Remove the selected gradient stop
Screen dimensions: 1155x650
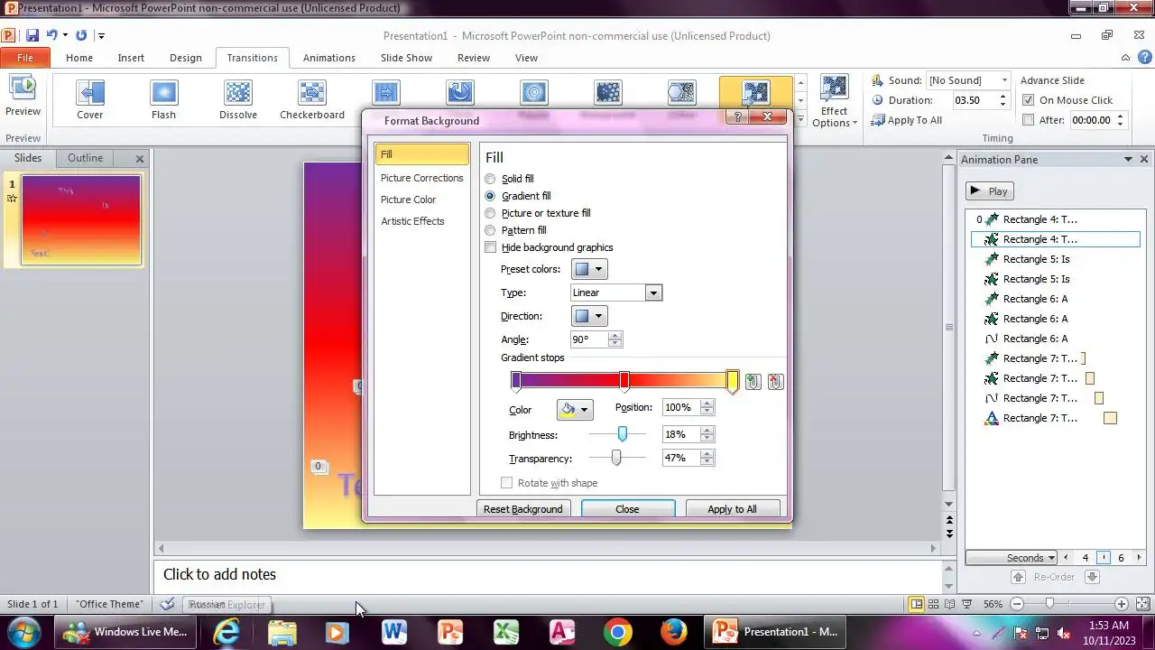click(775, 382)
